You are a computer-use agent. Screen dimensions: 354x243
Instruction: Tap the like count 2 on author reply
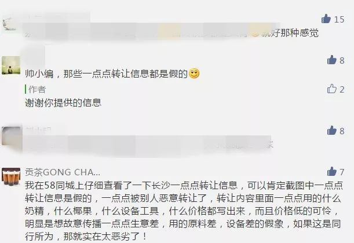pyautogui.click(x=342, y=90)
